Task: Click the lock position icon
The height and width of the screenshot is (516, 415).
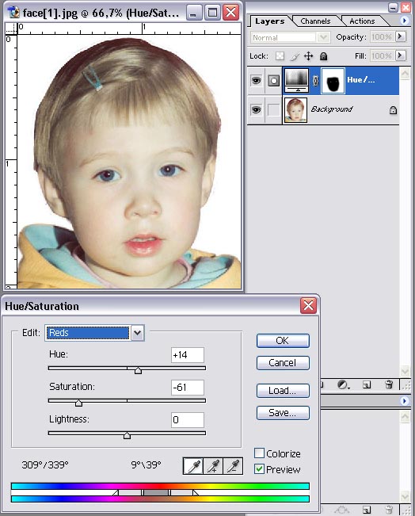Action: (x=308, y=56)
